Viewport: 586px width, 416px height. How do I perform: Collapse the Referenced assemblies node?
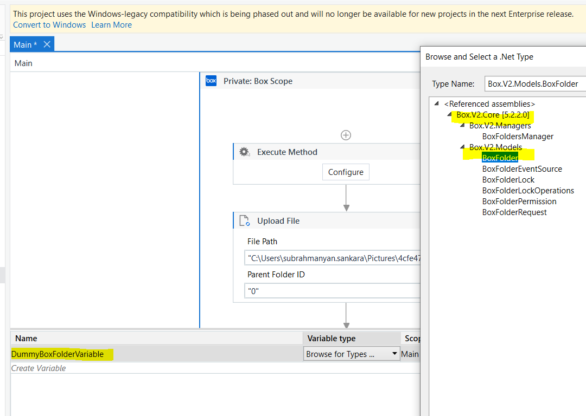pos(436,103)
